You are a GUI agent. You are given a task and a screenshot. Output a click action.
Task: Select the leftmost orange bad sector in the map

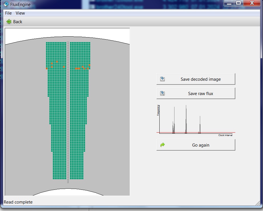(47, 68)
